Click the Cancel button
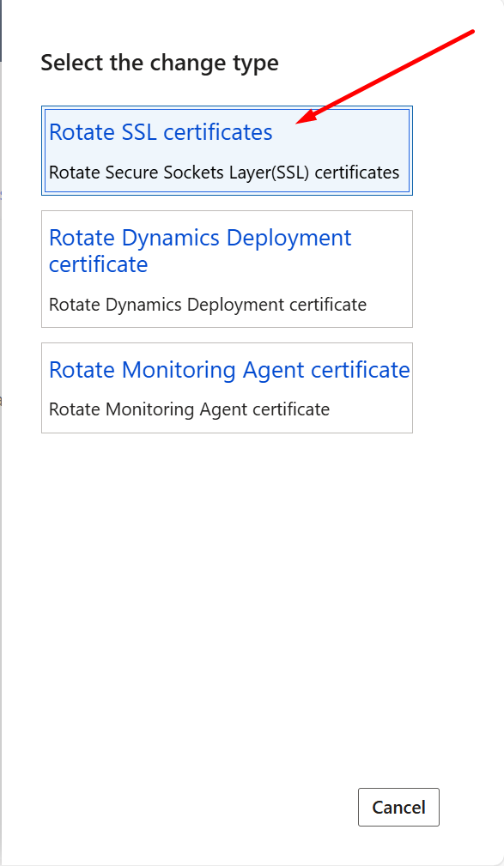This screenshot has width=504, height=866. tap(398, 807)
